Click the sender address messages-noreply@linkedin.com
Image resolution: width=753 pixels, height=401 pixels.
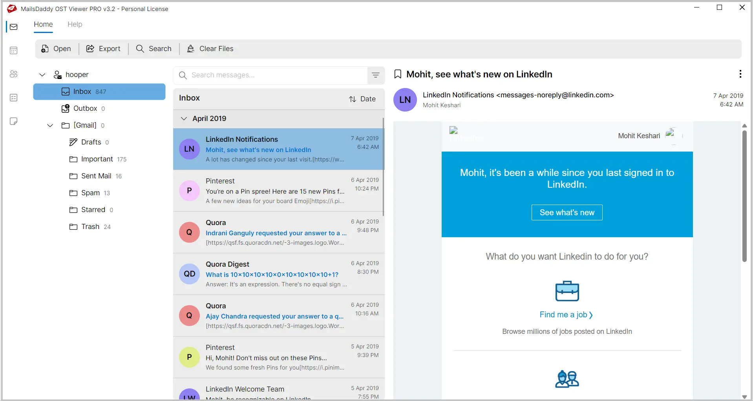(555, 95)
